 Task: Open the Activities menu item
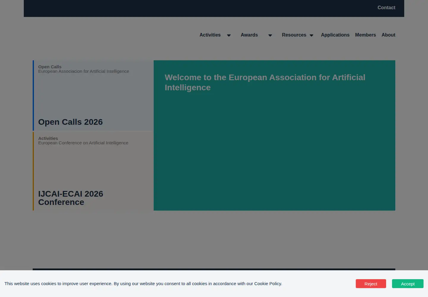click(x=210, y=35)
